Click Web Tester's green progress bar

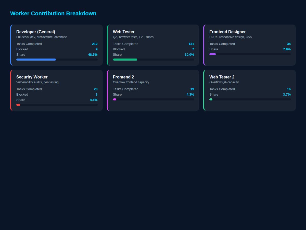pos(125,60)
